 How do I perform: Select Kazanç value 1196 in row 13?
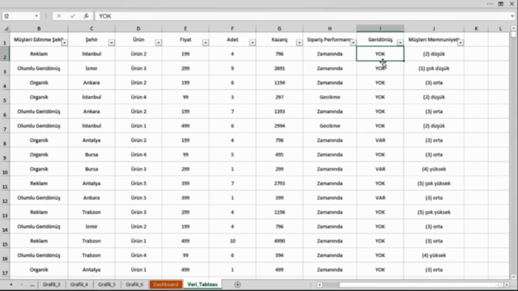point(279,212)
